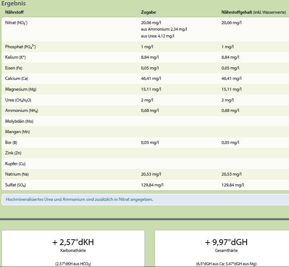Click the 'Molybdän (Mo)' row label
Screen dimensions: 289x267
19,121
